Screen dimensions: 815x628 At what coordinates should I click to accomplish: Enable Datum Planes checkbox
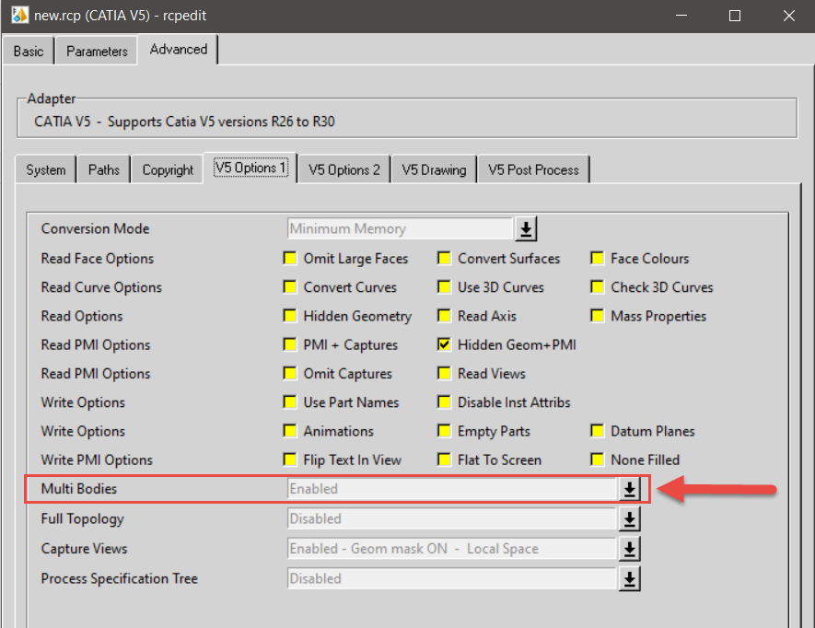[x=598, y=431]
